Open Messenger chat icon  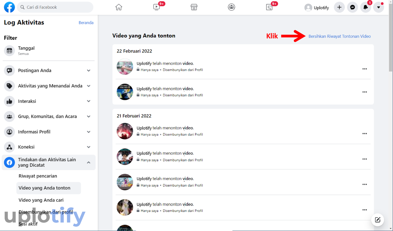(x=352, y=7)
